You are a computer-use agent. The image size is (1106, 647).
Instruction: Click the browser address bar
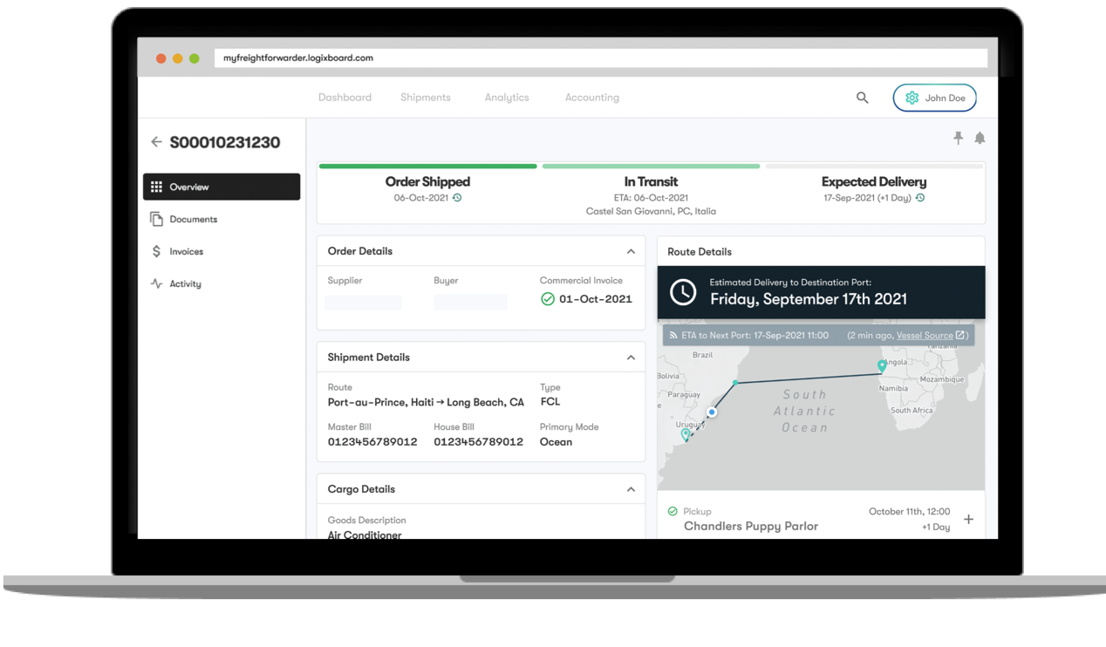point(600,58)
